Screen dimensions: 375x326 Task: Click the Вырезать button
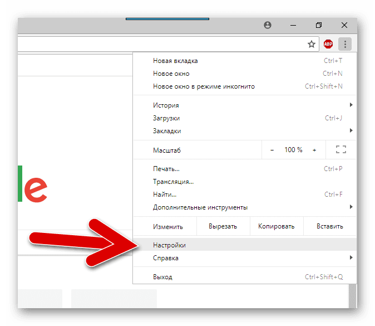tap(223, 226)
